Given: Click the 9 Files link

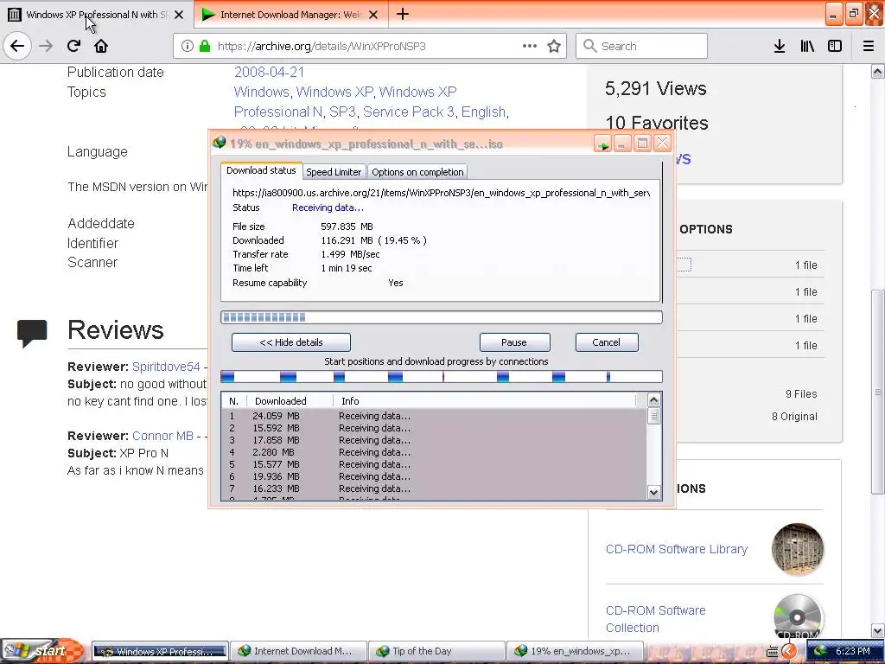Looking at the screenshot, I should pos(801,393).
